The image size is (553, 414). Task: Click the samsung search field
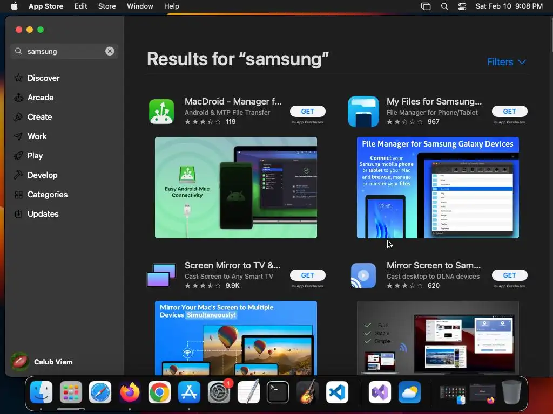(64, 51)
